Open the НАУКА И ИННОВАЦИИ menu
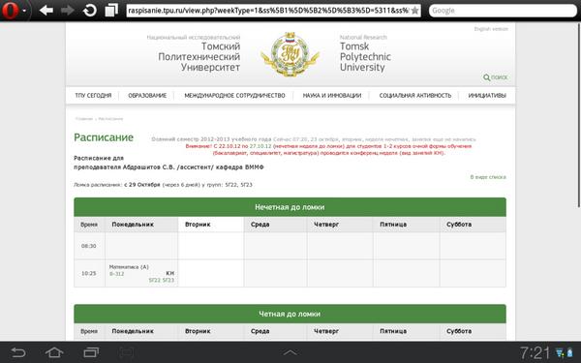Image resolution: width=581 pixels, height=363 pixels. (x=331, y=96)
